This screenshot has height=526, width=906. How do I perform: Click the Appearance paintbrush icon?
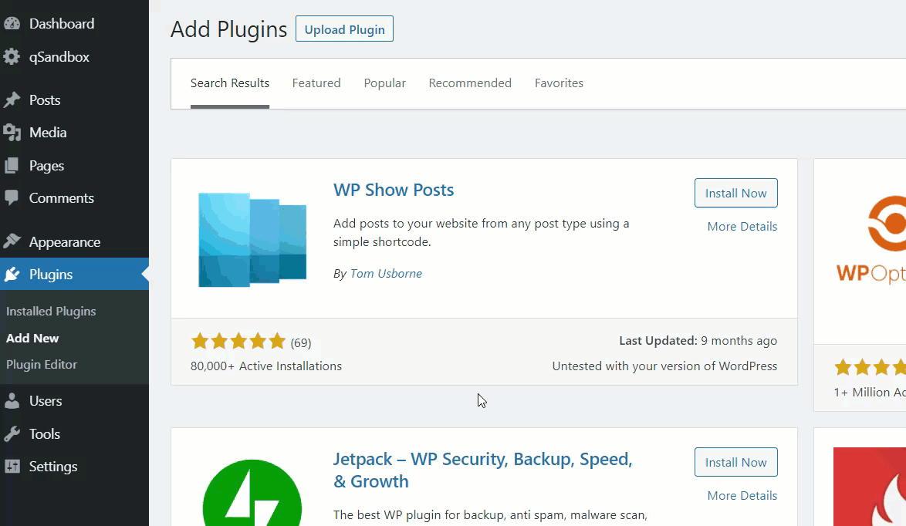12,241
